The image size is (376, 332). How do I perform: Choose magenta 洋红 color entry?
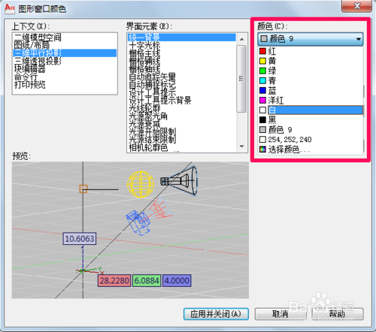pos(311,100)
